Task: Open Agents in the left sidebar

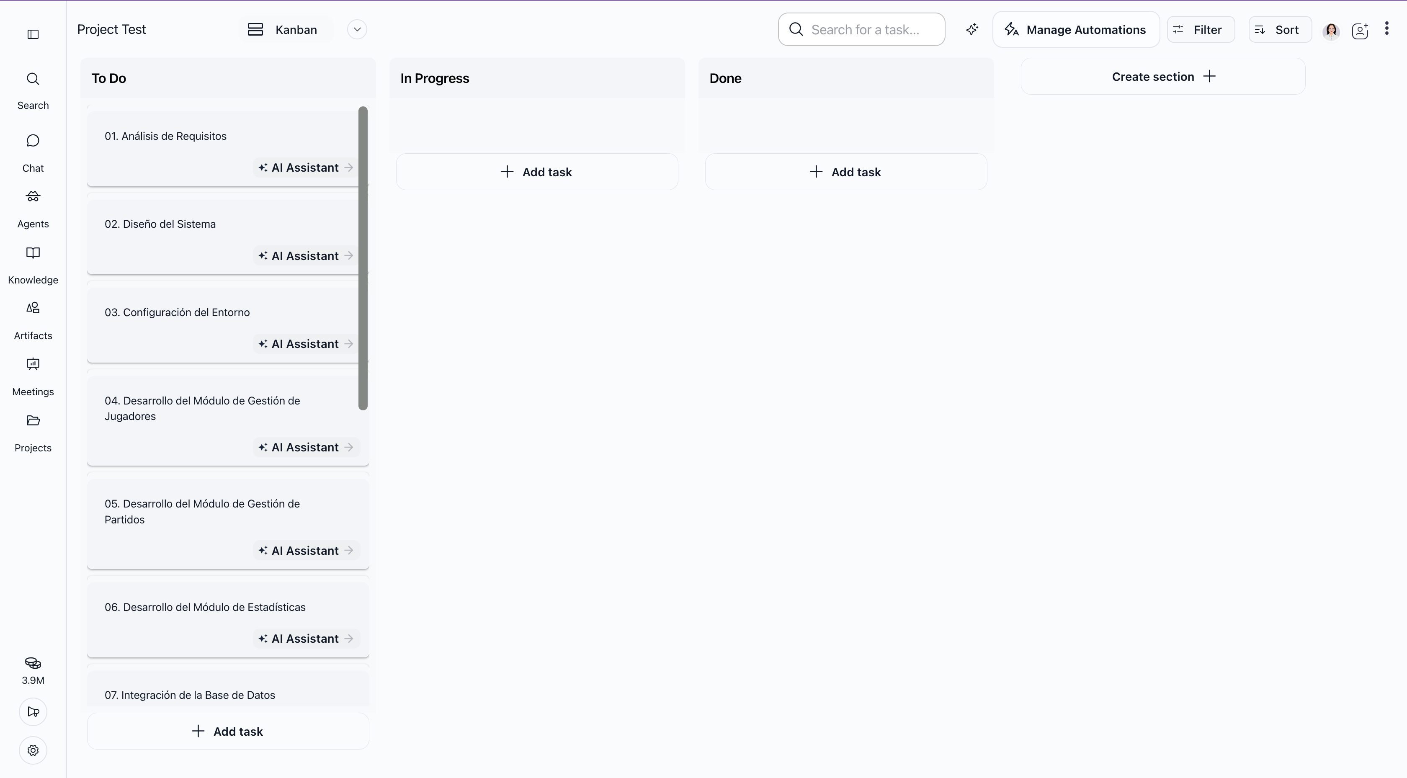Action: [33, 209]
